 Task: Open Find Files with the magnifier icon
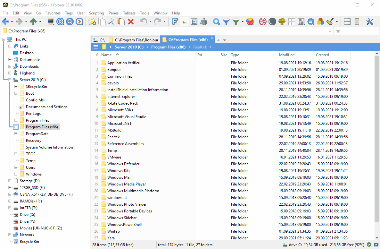pos(217,21)
